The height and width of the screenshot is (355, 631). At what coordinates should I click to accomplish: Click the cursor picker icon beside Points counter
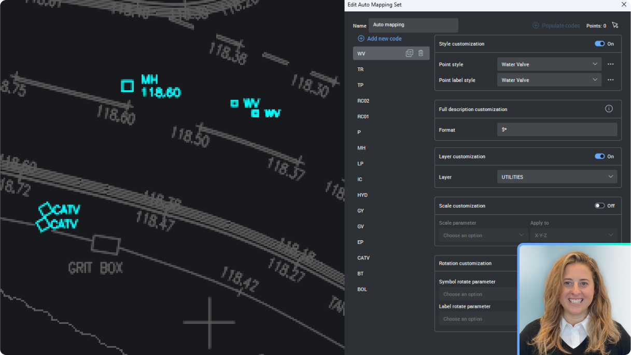point(615,25)
